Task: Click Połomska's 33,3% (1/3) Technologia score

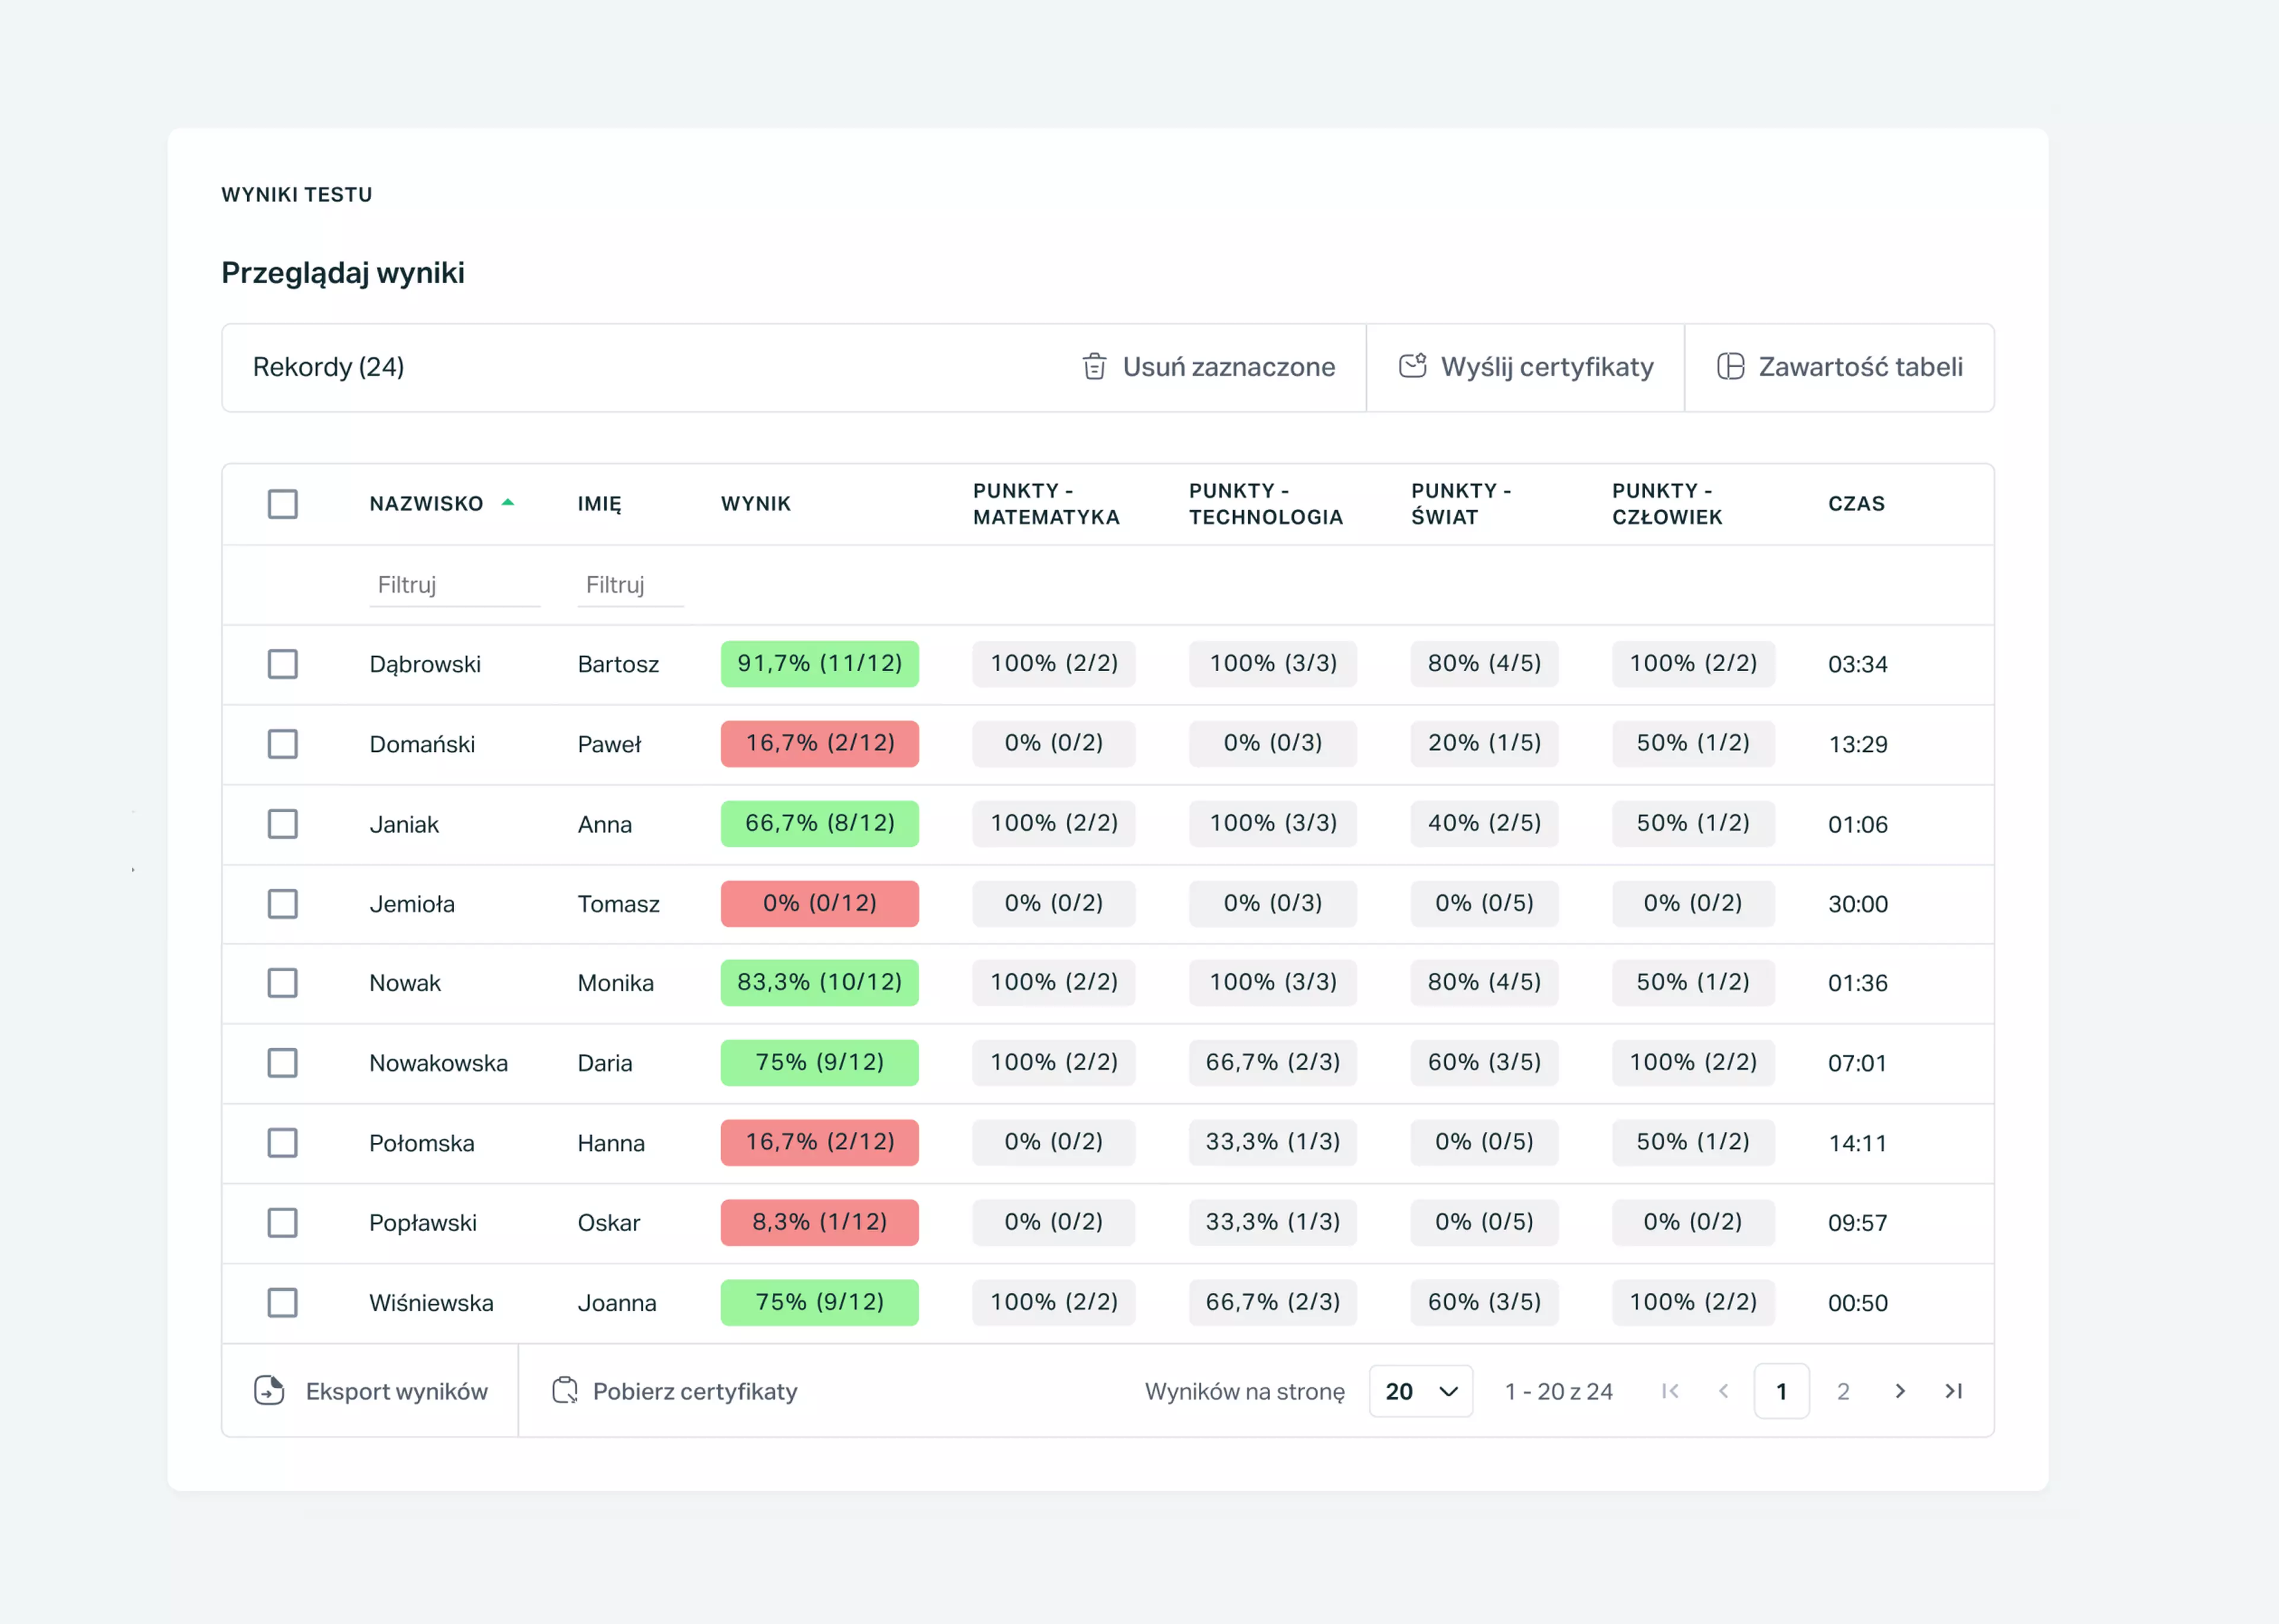Action: pos(1272,1143)
